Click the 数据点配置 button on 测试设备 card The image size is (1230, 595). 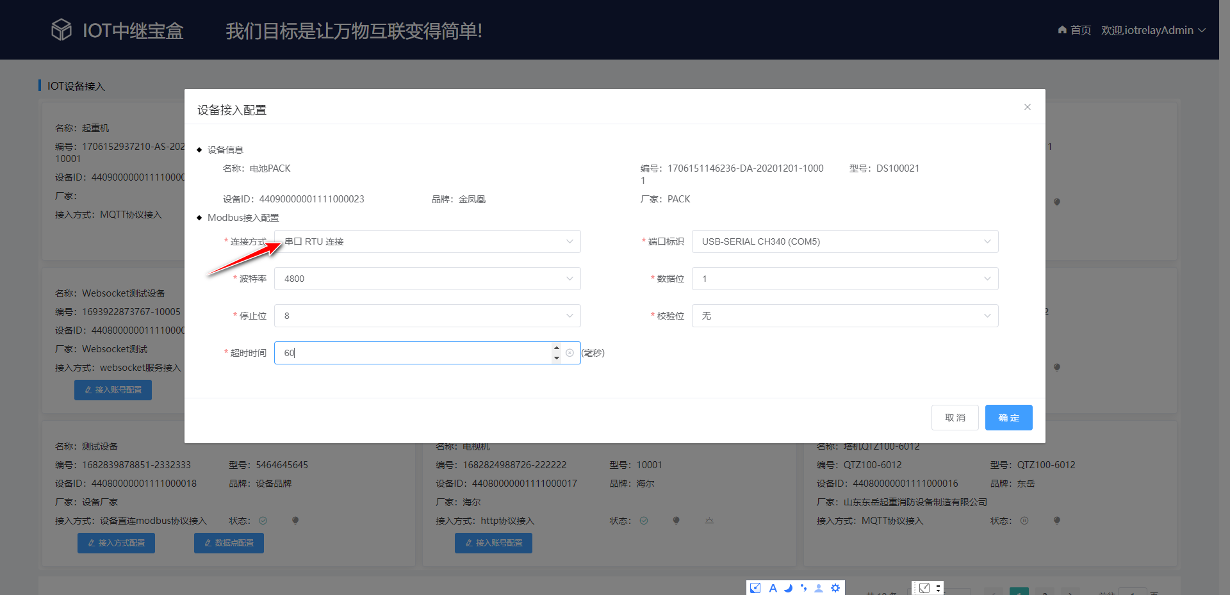coord(229,542)
